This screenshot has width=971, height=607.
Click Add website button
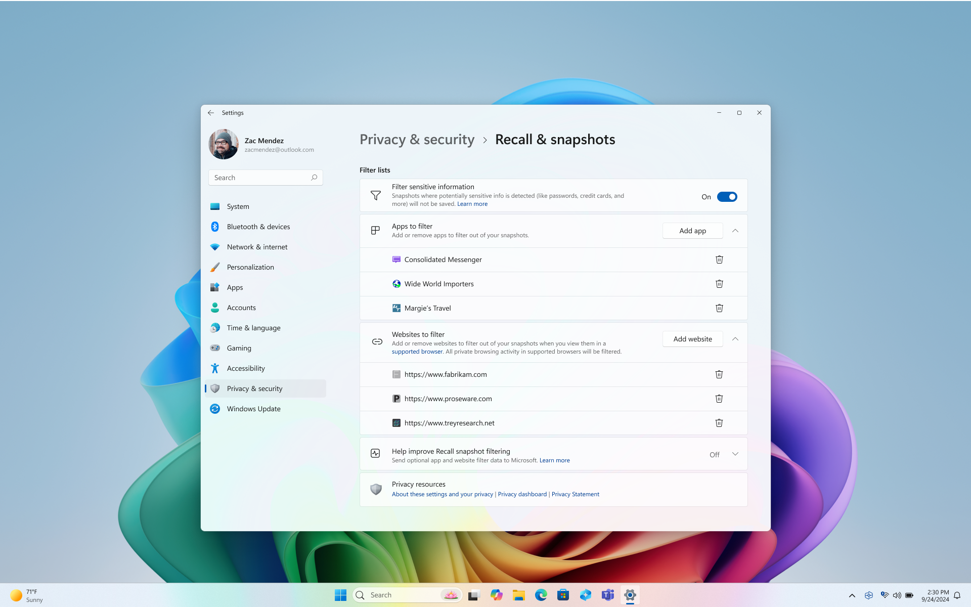point(692,339)
